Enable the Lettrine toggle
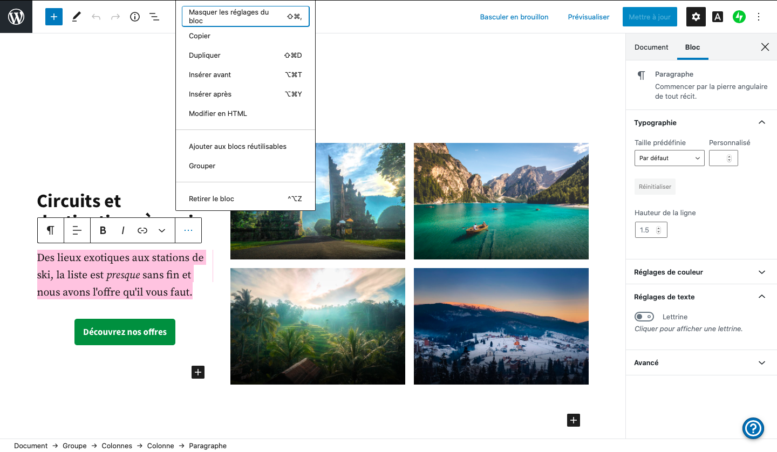 (644, 316)
